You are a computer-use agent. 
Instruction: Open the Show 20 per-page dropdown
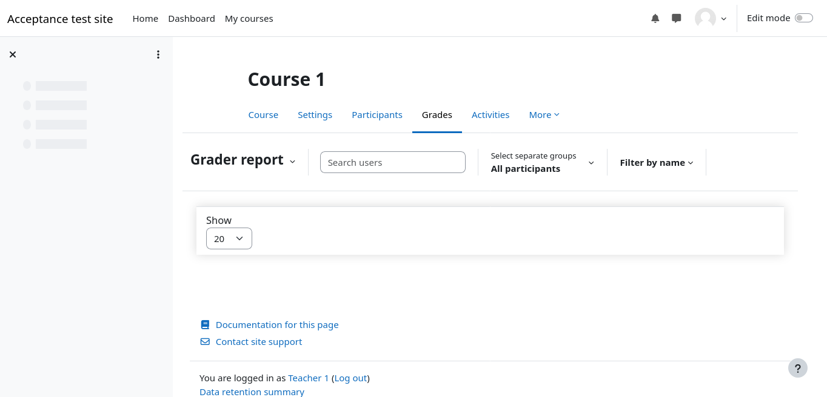tap(229, 238)
